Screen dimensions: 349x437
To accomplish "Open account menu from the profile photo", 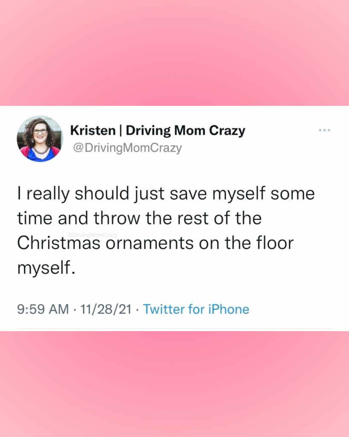I will tap(40, 139).
